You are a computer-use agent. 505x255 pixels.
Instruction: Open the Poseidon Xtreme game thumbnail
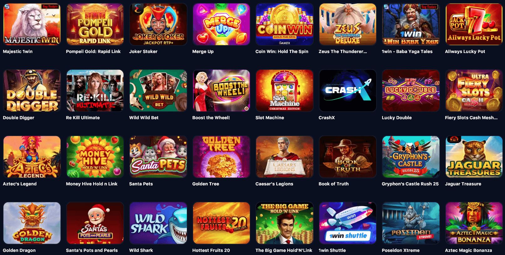coord(411,223)
